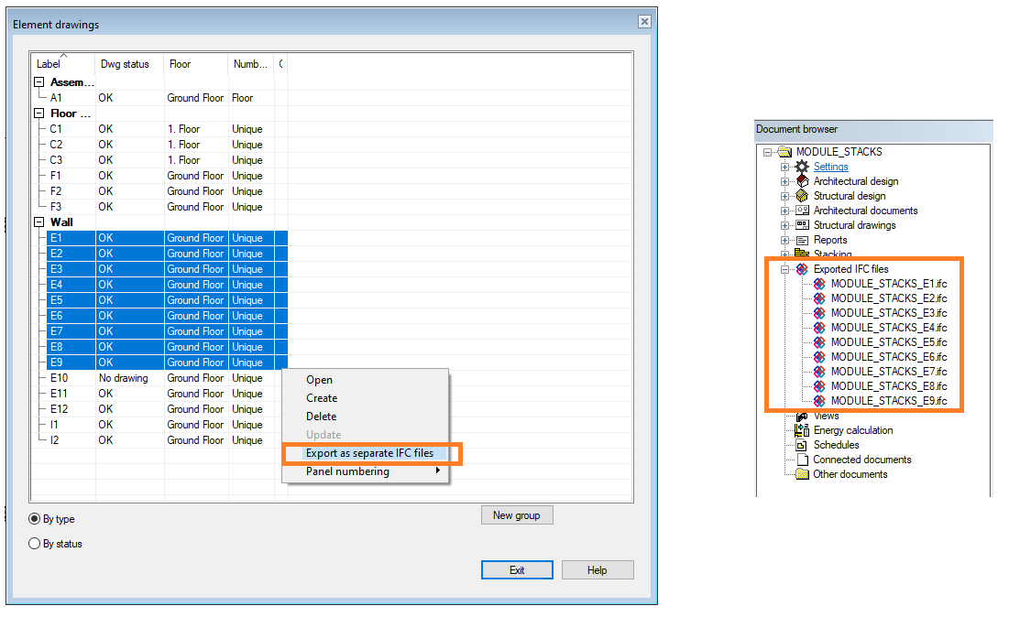Click the Settings gear icon in Document browser
The image size is (1009, 617).
802,167
